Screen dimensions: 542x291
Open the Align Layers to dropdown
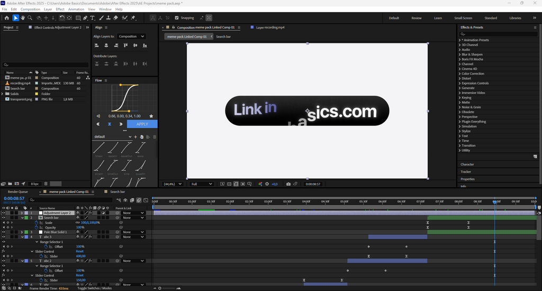click(x=131, y=37)
